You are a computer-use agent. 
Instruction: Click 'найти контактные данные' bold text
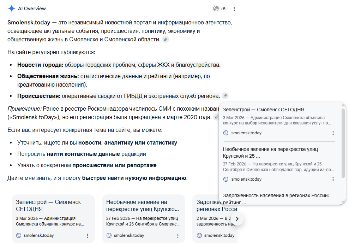point(83,154)
